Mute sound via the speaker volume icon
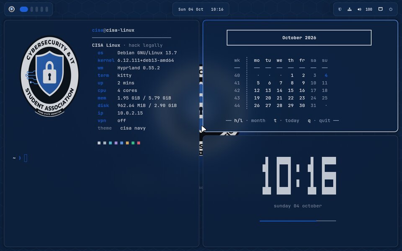The image size is (402, 251). pyautogui.click(x=359, y=9)
